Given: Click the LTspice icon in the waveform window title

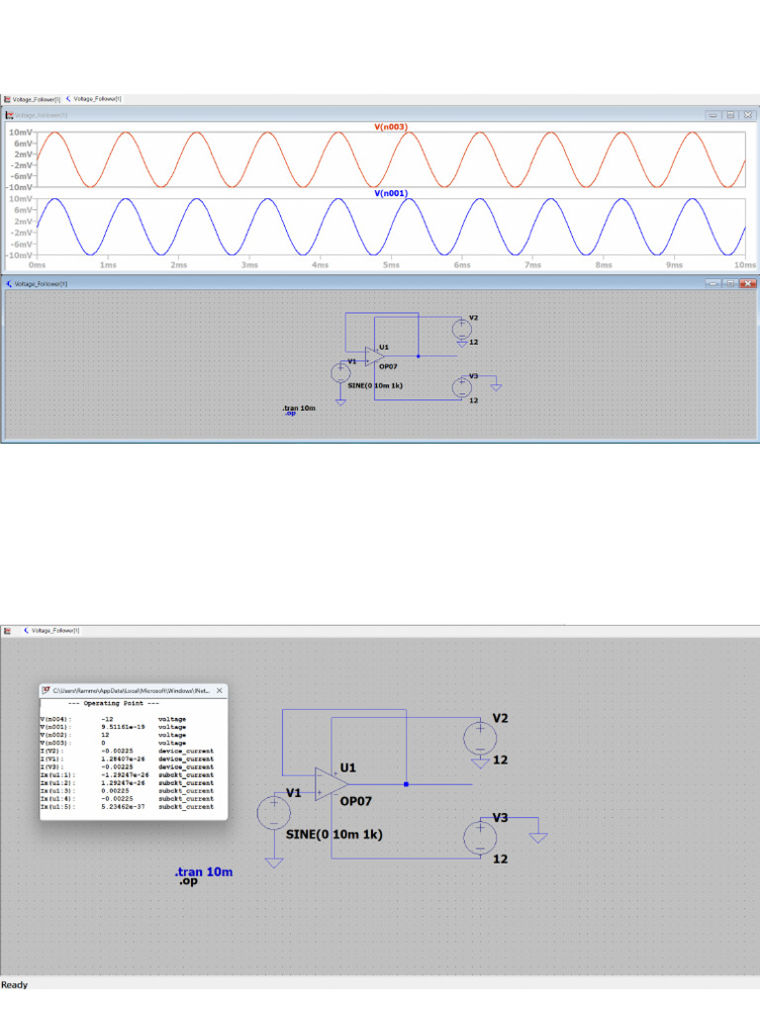Looking at the screenshot, I should 10,115.
